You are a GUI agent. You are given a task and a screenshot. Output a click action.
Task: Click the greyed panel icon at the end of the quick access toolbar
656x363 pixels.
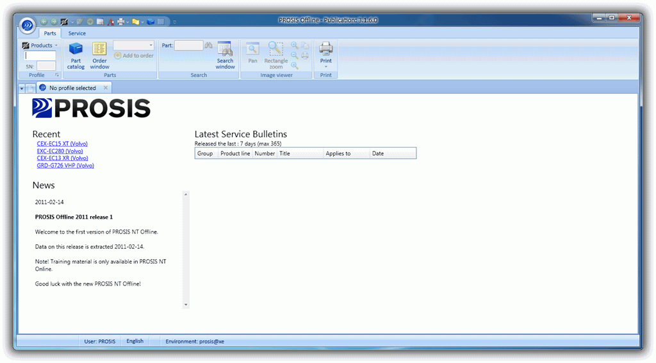click(x=161, y=22)
